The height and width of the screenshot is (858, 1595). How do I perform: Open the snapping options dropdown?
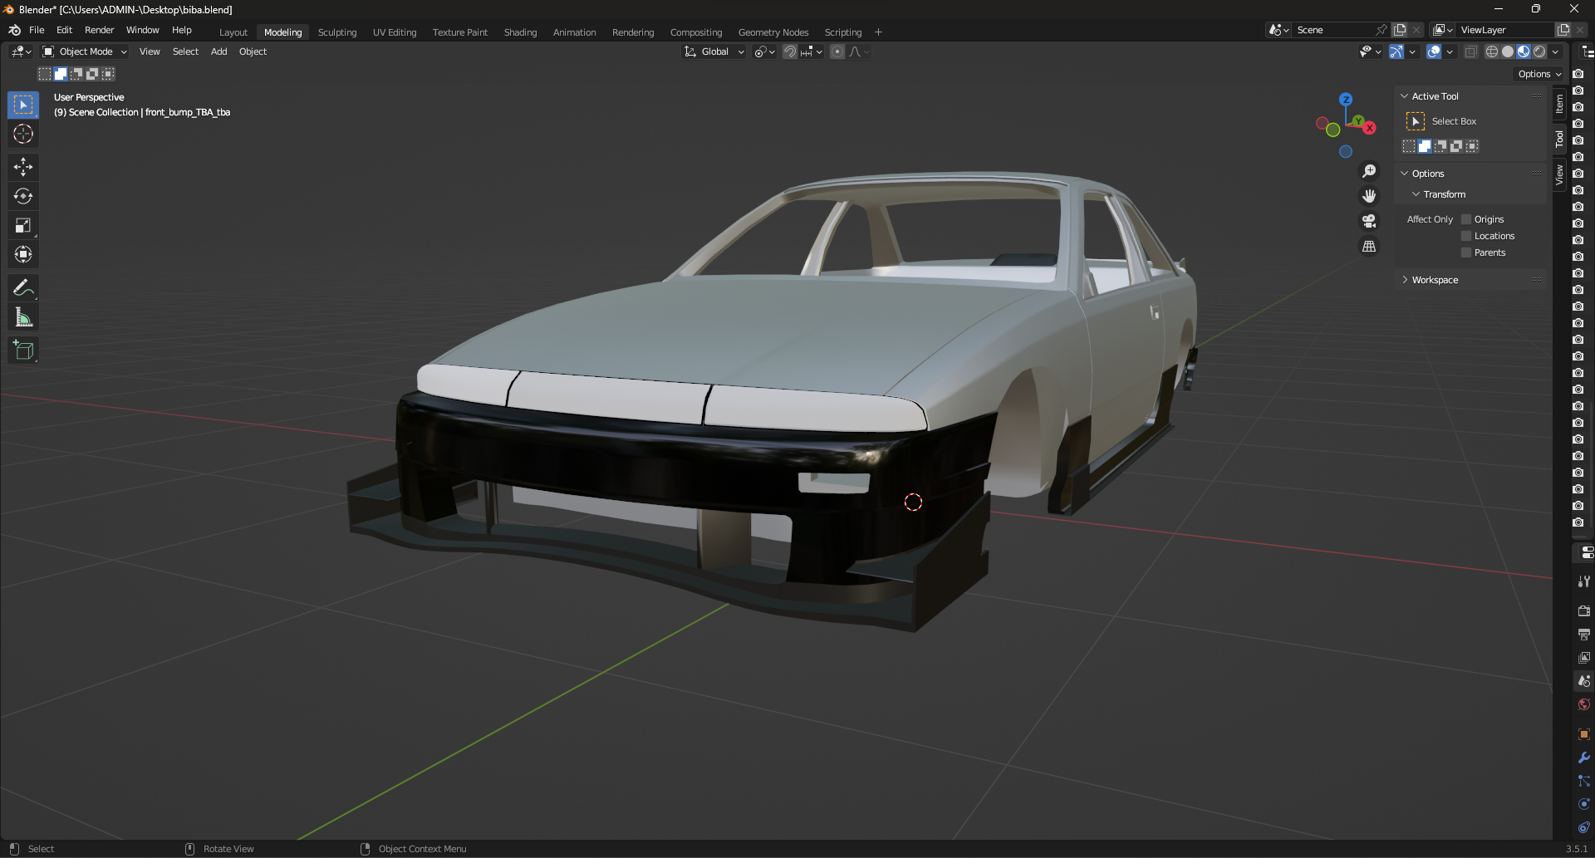(812, 51)
